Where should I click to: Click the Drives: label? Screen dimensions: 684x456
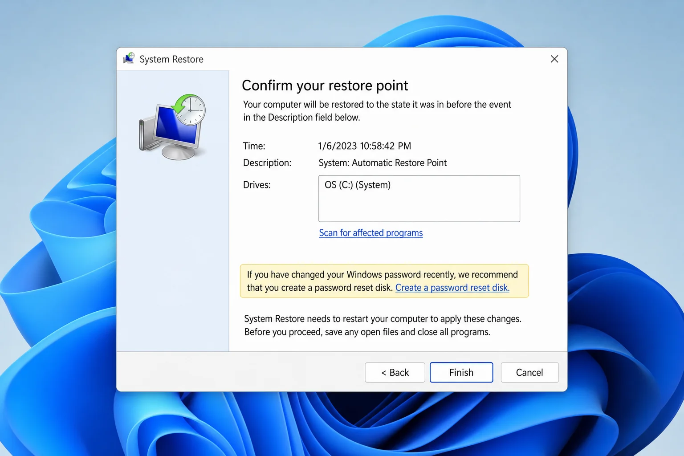click(257, 185)
